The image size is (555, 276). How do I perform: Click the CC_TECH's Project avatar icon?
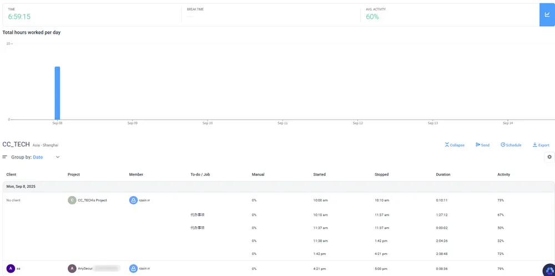coord(72,201)
